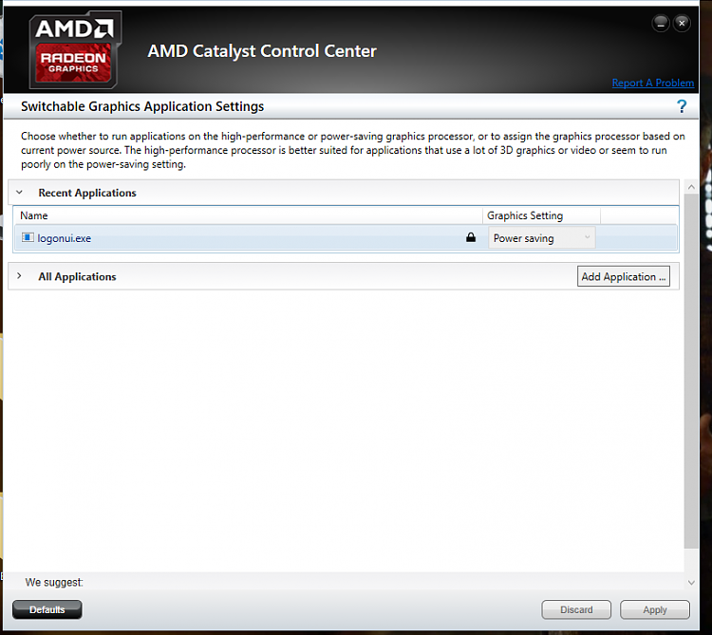Collapse the Recent Applications section
The image size is (712, 635).
click(19, 193)
